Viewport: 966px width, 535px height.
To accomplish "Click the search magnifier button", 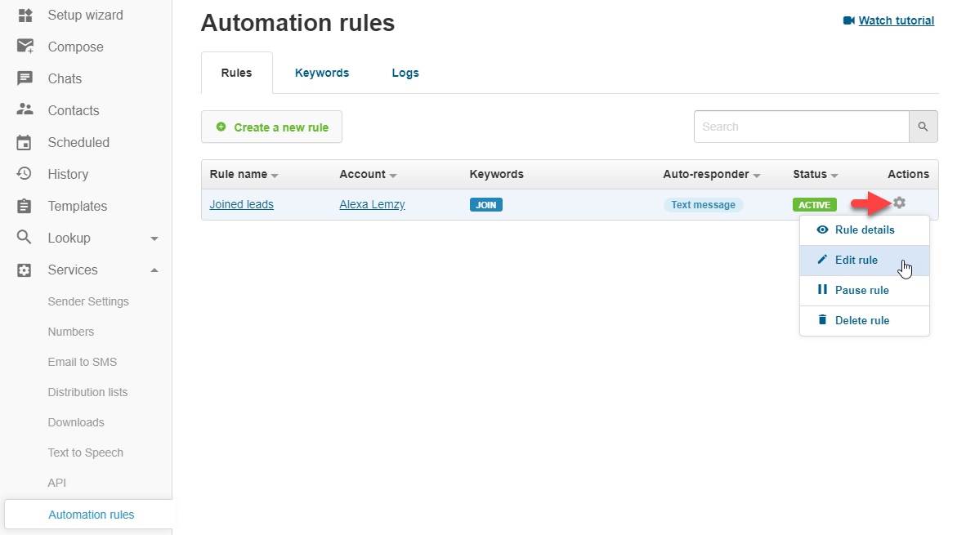I will 923,127.
